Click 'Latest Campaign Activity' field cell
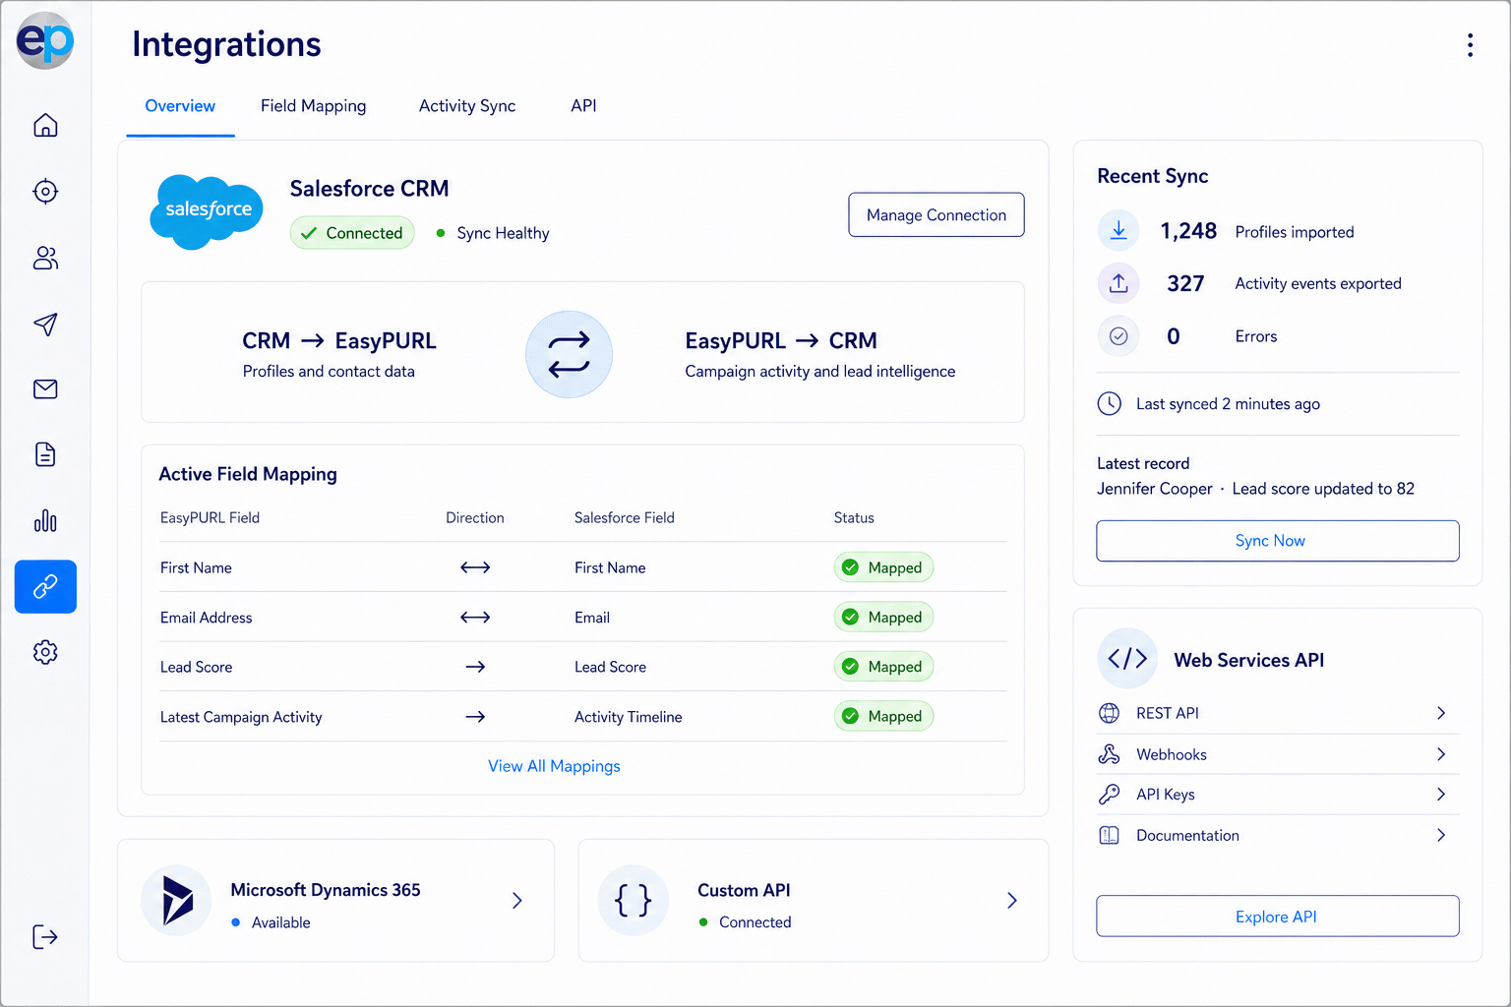This screenshot has width=1511, height=1007. pos(241,717)
